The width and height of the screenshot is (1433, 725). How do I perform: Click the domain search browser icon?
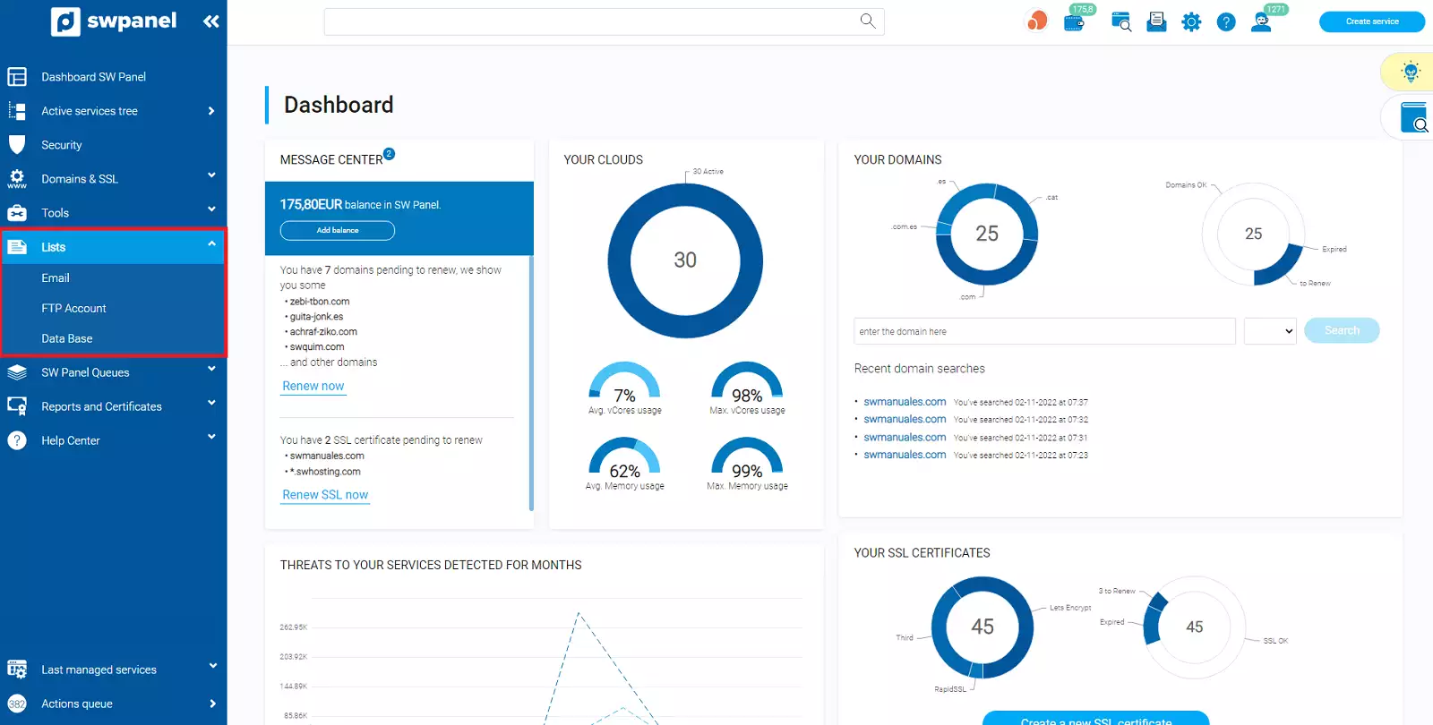(1121, 21)
